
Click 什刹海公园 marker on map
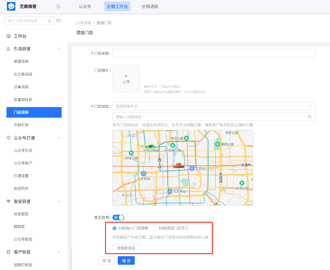(x=173, y=145)
